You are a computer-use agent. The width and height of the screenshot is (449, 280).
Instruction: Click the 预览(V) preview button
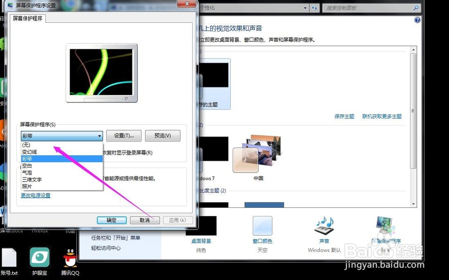[163, 136]
